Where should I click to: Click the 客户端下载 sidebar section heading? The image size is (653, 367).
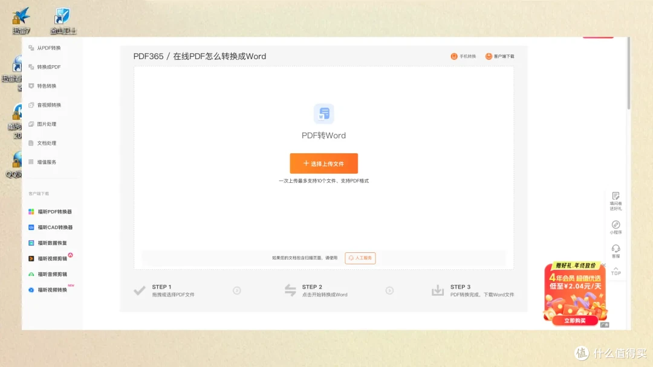(x=39, y=194)
